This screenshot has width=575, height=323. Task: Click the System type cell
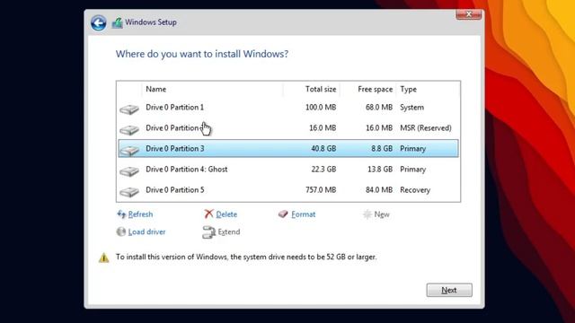[x=411, y=108]
